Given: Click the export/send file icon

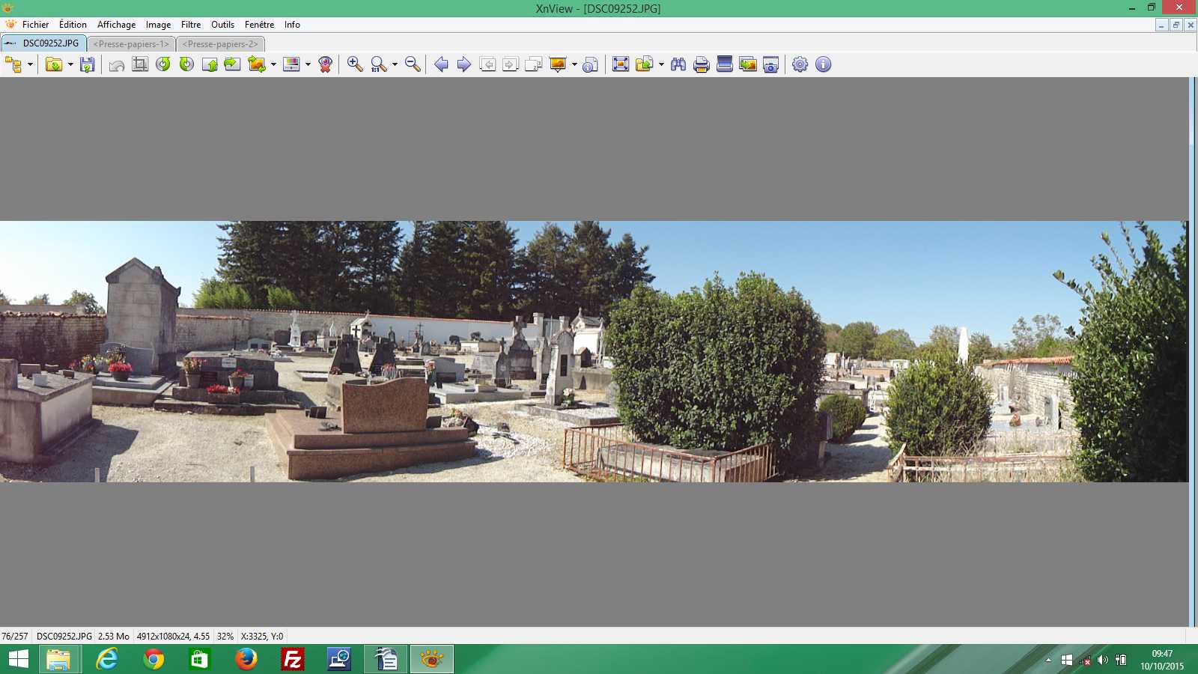Looking at the screenshot, I should [644, 64].
